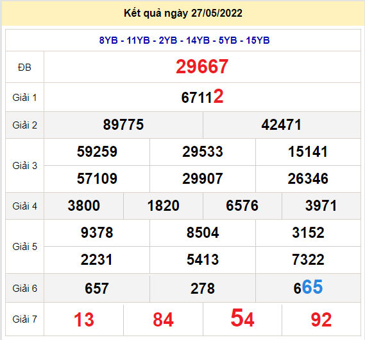Select seventh prize number 13

[x=84, y=319]
